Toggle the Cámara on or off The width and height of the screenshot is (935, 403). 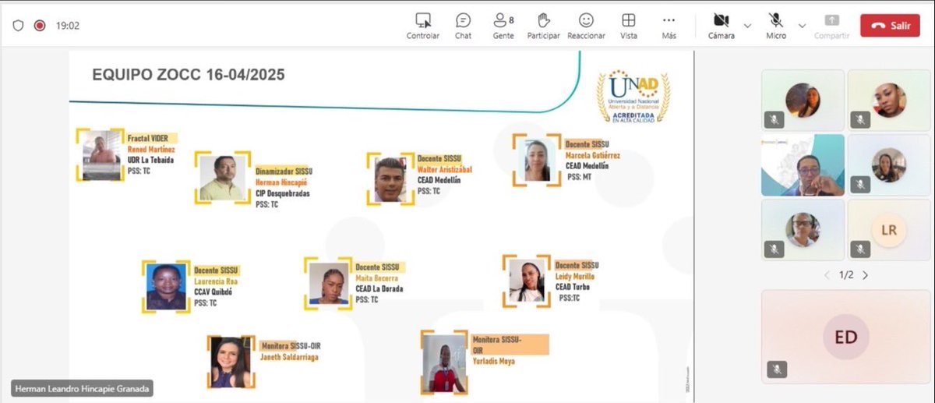coord(721,26)
